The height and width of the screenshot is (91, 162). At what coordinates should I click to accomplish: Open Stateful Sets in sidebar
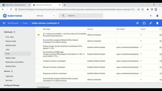tap(11, 66)
